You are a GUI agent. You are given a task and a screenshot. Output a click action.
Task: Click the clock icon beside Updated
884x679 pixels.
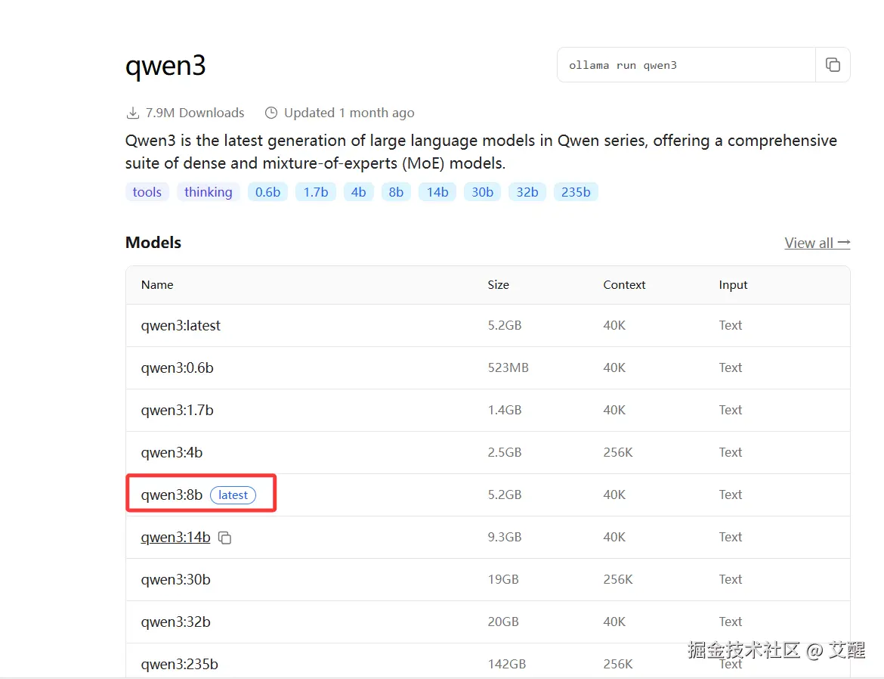click(271, 113)
